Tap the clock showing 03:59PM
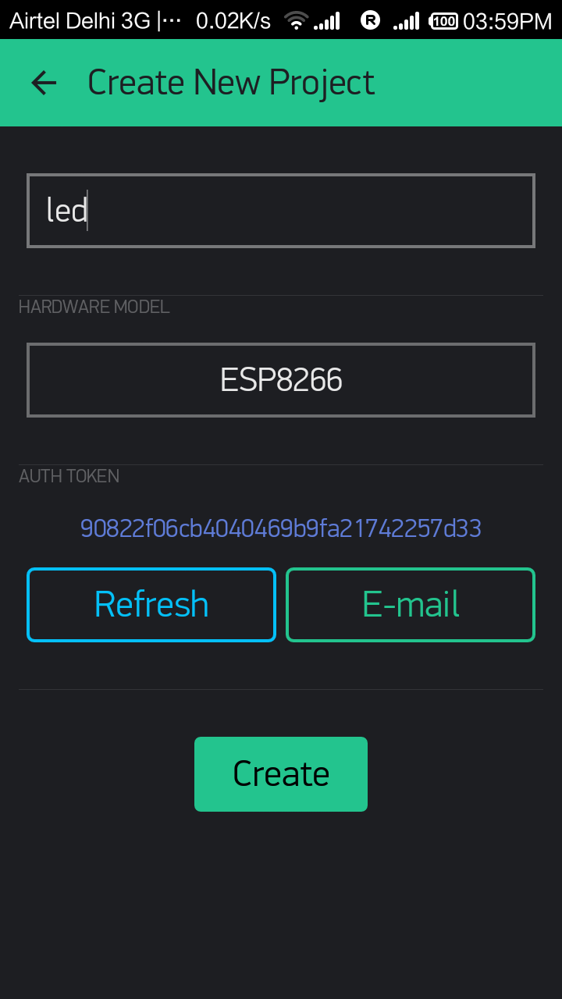 pyautogui.click(x=507, y=21)
